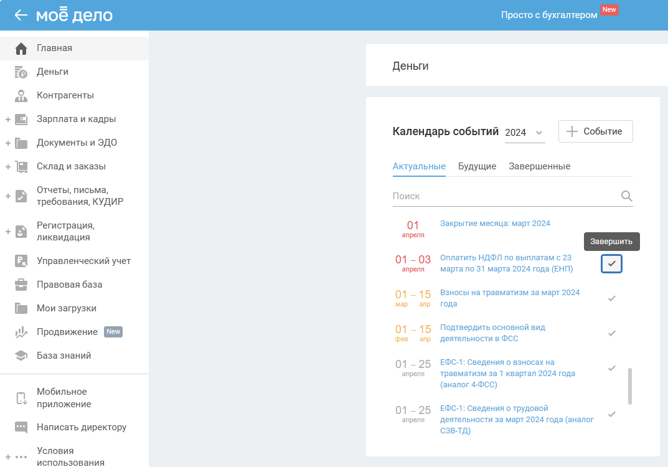Screen dimensions: 668x467
Task: Click the Документы и ЭДО folder icon
Action: [21, 143]
